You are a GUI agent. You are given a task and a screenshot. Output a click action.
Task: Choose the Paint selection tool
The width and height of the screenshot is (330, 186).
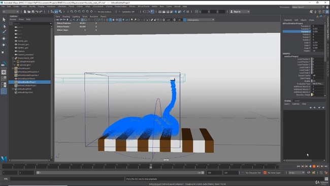point(4,32)
